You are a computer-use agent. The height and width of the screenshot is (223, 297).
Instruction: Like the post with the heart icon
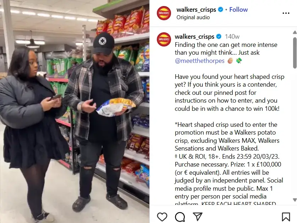tap(162, 217)
